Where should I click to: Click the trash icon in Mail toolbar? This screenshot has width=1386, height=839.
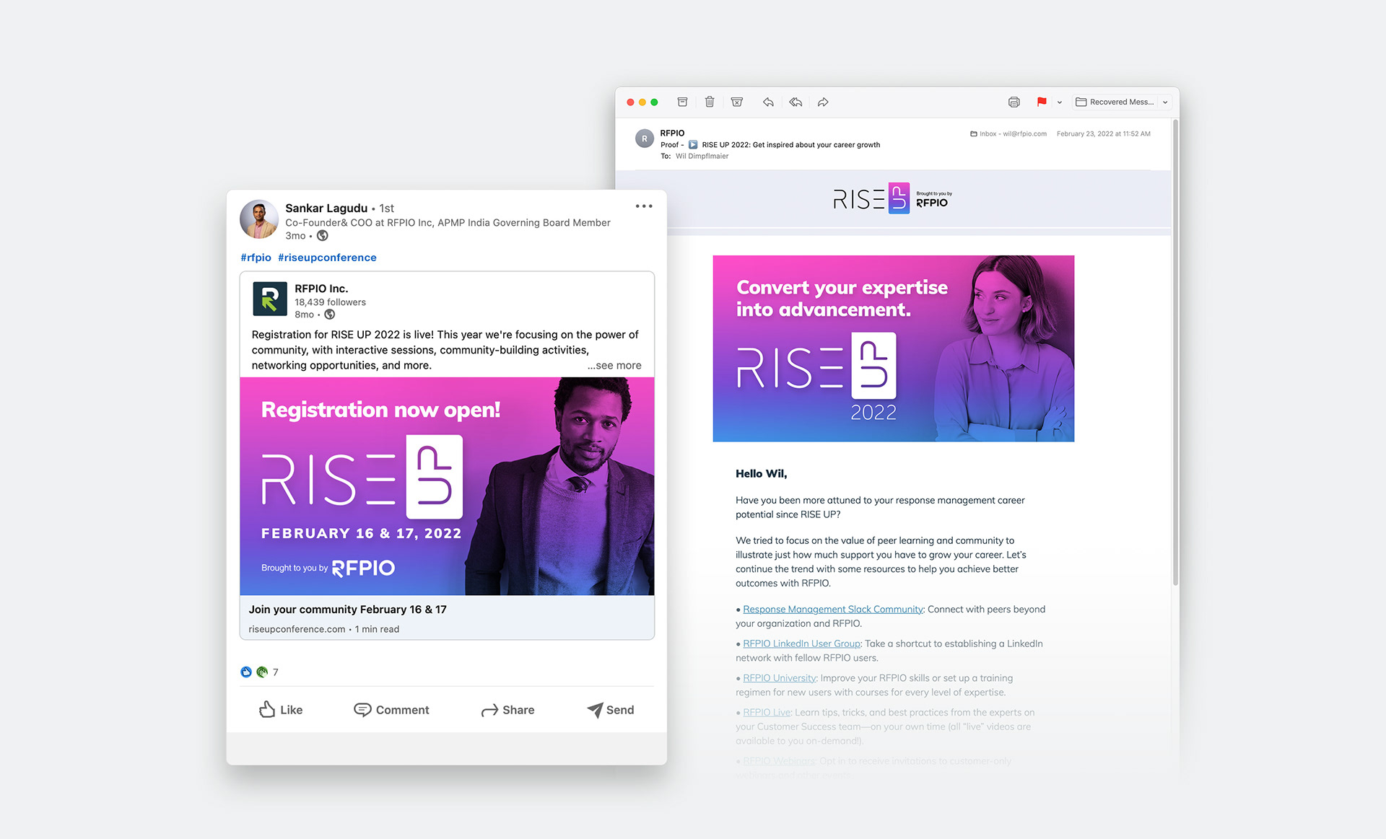(x=710, y=102)
